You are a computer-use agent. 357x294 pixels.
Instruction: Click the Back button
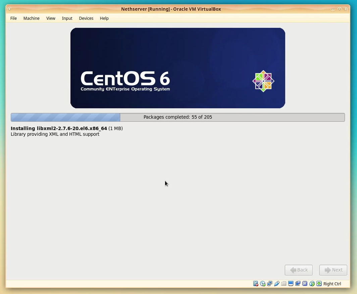click(x=299, y=270)
